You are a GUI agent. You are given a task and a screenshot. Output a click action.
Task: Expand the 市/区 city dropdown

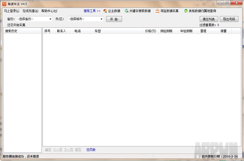pyautogui.click(x=85, y=19)
